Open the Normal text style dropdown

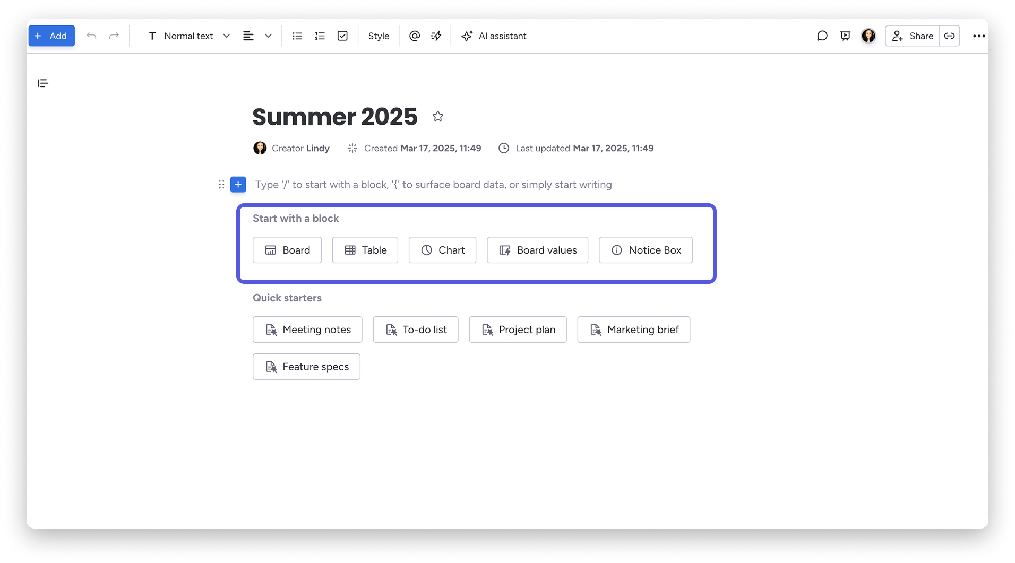(189, 36)
